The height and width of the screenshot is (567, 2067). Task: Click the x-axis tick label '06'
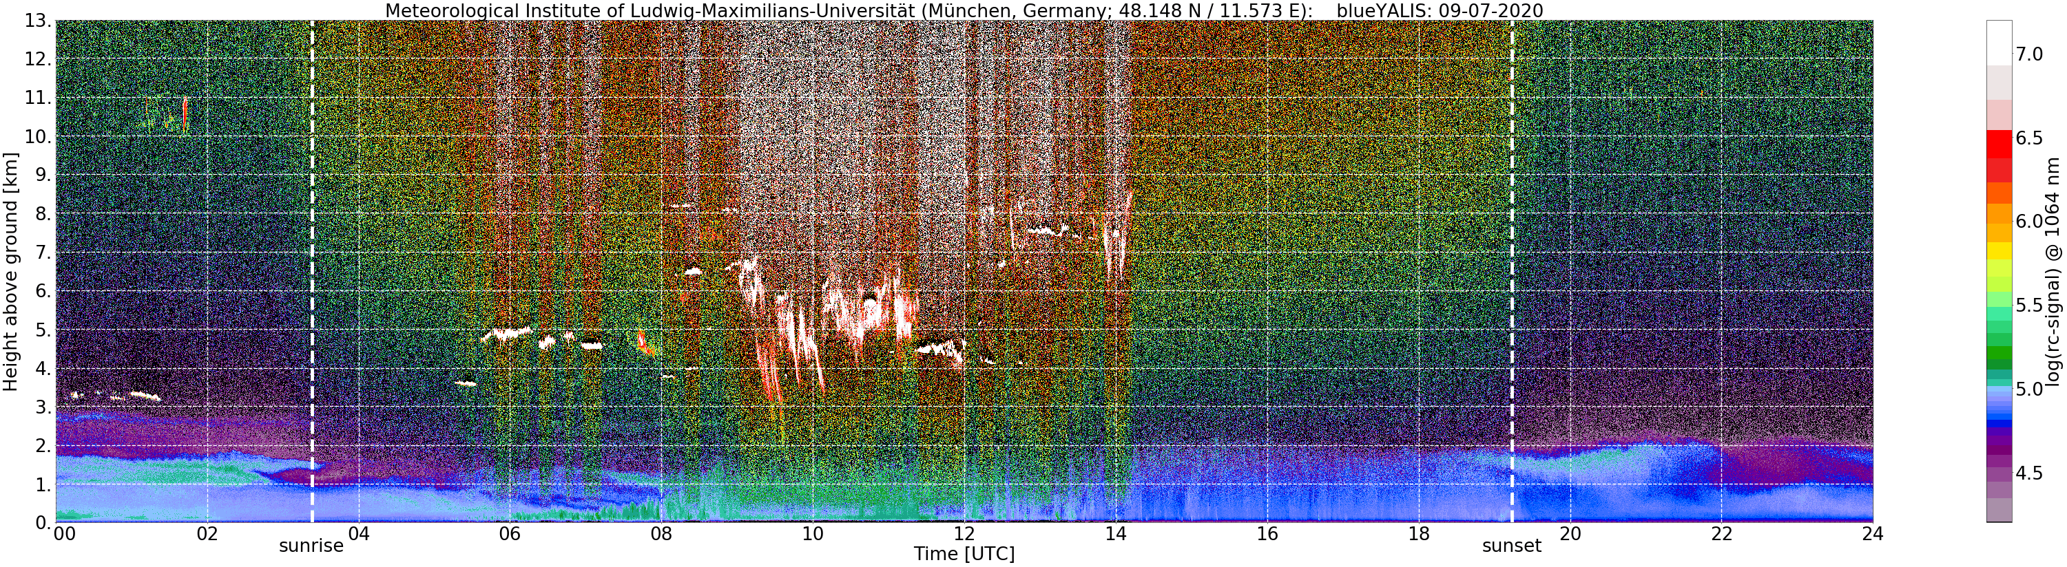point(510,535)
